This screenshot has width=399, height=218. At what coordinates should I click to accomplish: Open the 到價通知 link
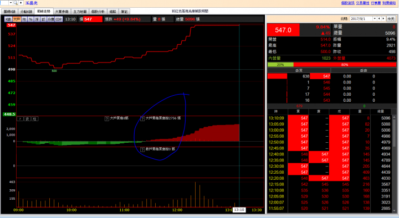click(389, 3)
